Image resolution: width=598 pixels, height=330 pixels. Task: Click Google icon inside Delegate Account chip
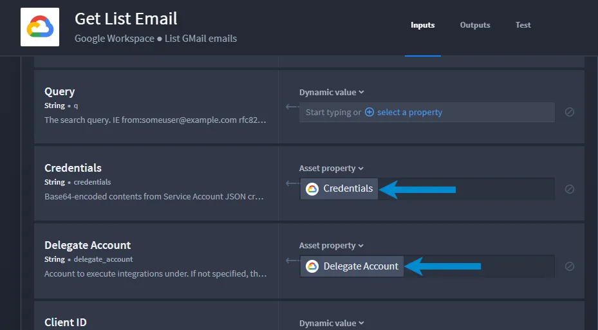(312, 266)
